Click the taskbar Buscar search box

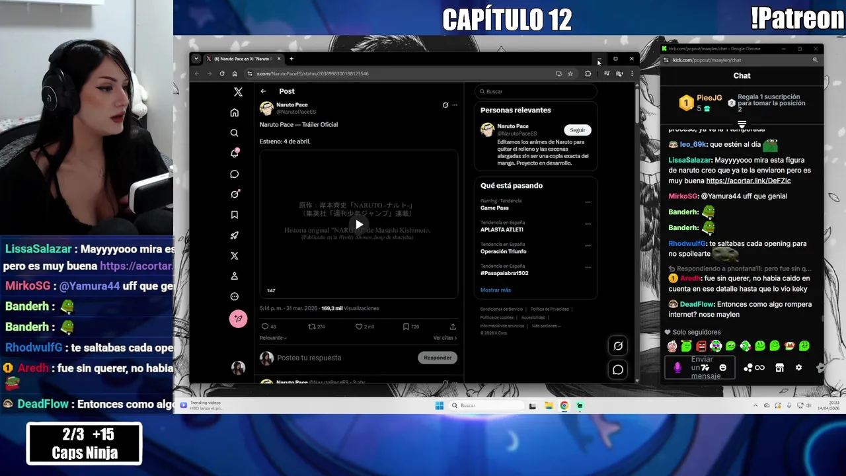point(486,405)
